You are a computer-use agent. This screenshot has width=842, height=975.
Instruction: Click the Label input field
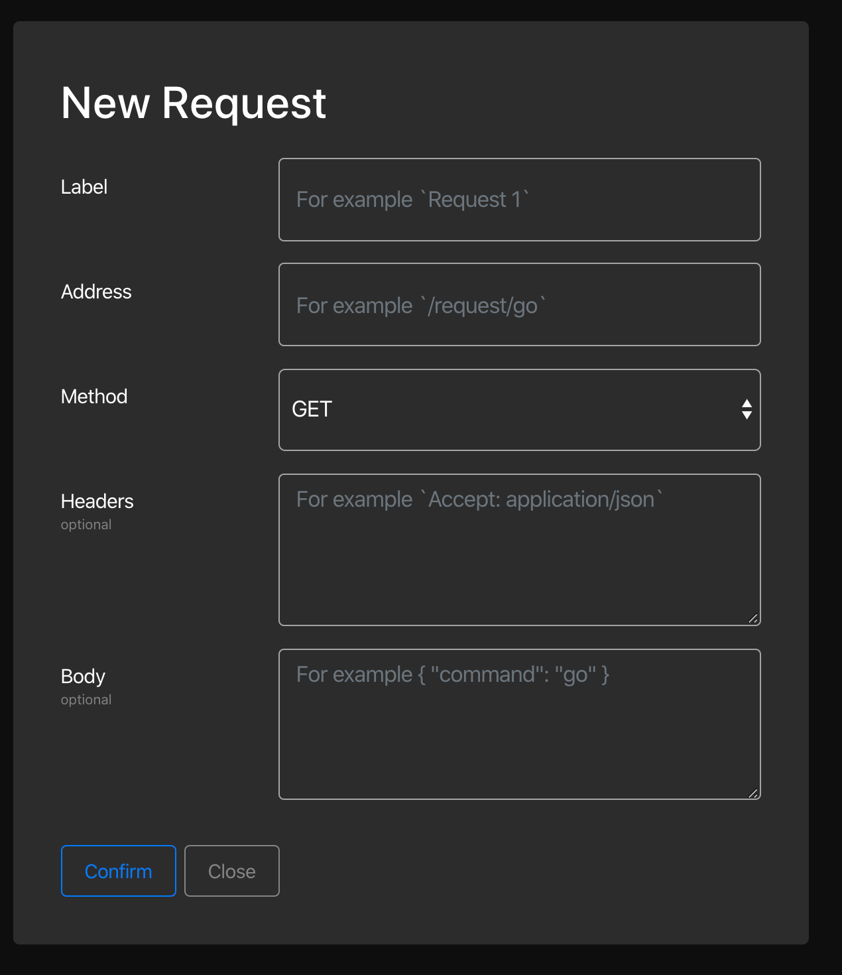[x=519, y=200]
